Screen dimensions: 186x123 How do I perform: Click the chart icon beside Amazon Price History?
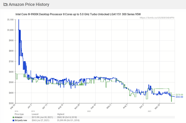tap(6, 4)
